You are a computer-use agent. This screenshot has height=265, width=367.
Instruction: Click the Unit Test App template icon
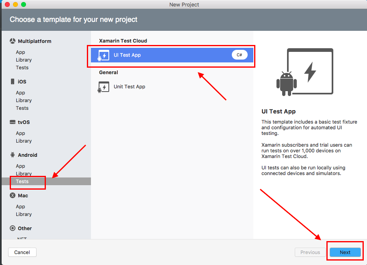(x=104, y=87)
